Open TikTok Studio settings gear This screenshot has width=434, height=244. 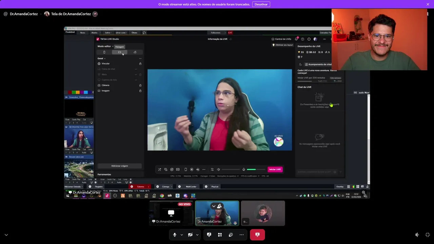point(309,39)
